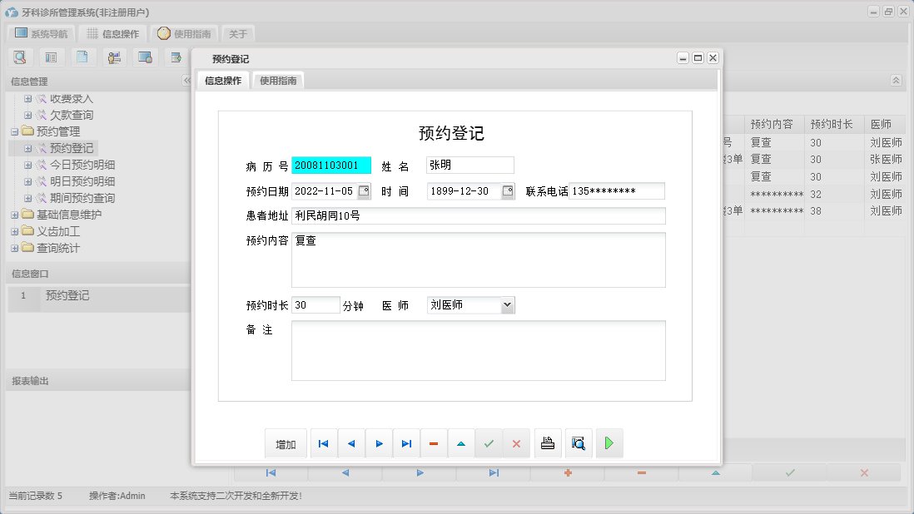Confirm the record with the green checkmark
This screenshot has width=914, height=514.
click(x=489, y=443)
